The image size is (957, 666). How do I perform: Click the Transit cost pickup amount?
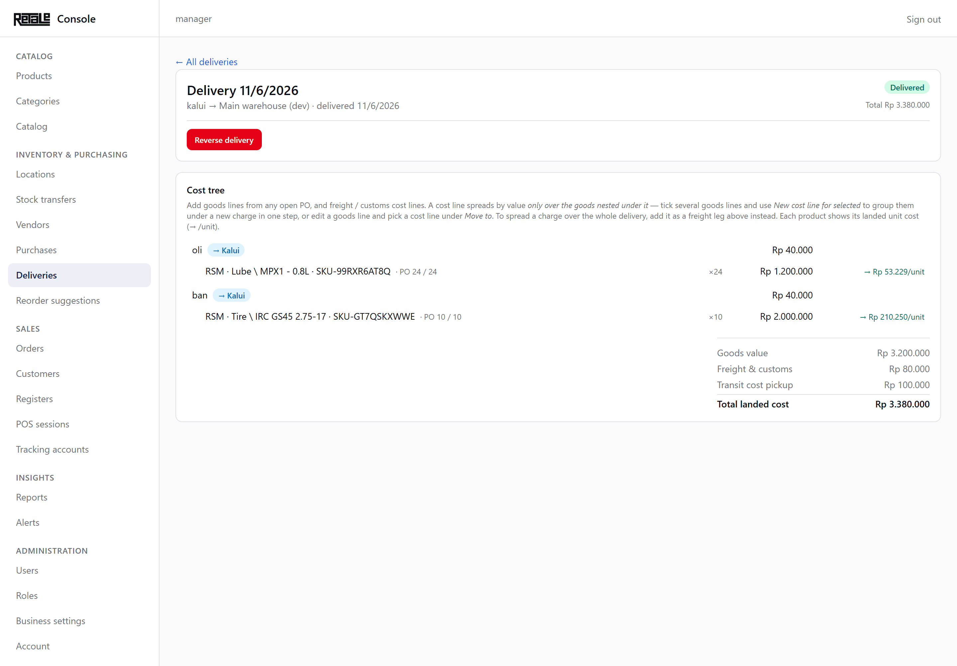(x=906, y=385)
